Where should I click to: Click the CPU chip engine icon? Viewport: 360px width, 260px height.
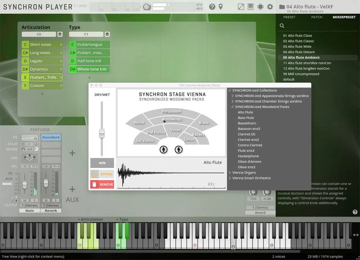coord(260,7)
